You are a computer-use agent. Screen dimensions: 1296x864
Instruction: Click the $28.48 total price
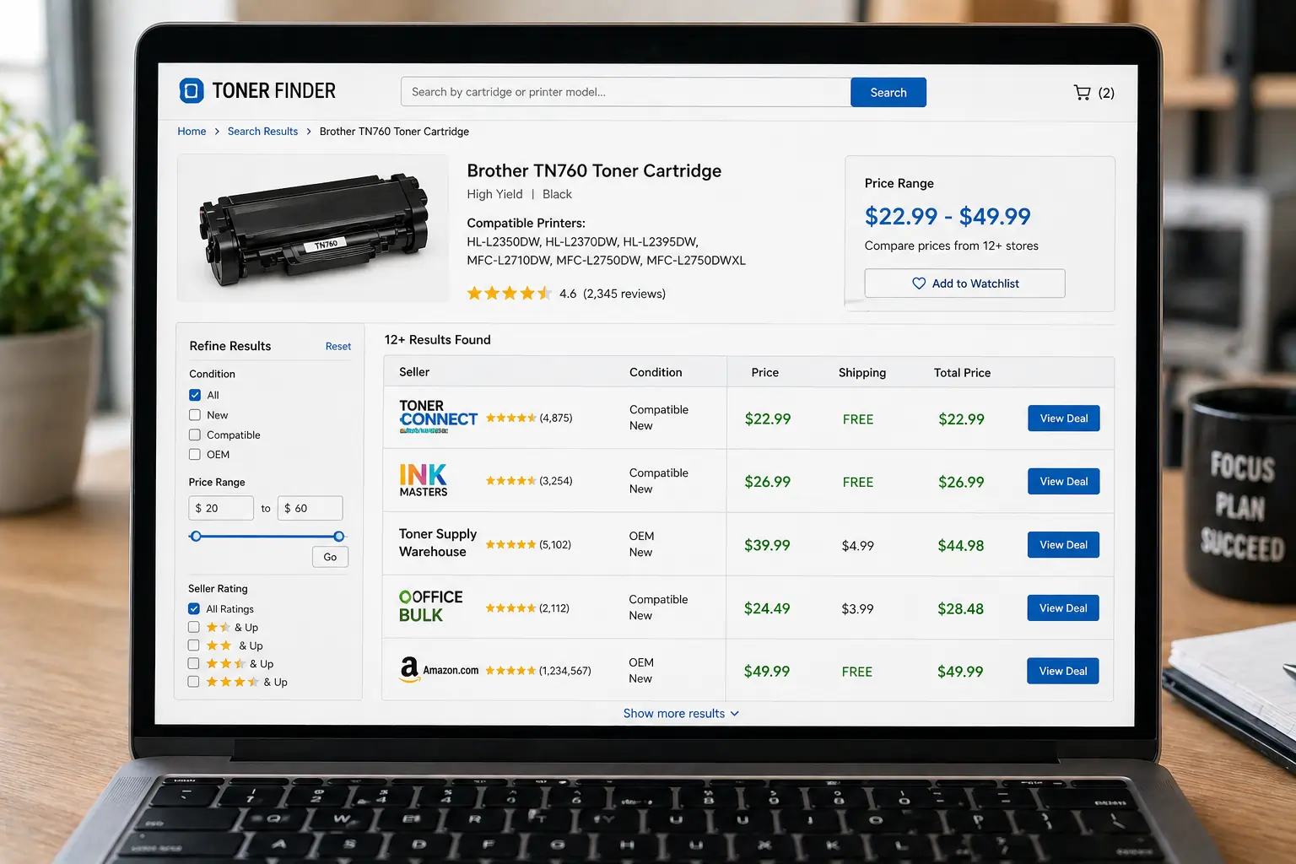tap(960, 609)
